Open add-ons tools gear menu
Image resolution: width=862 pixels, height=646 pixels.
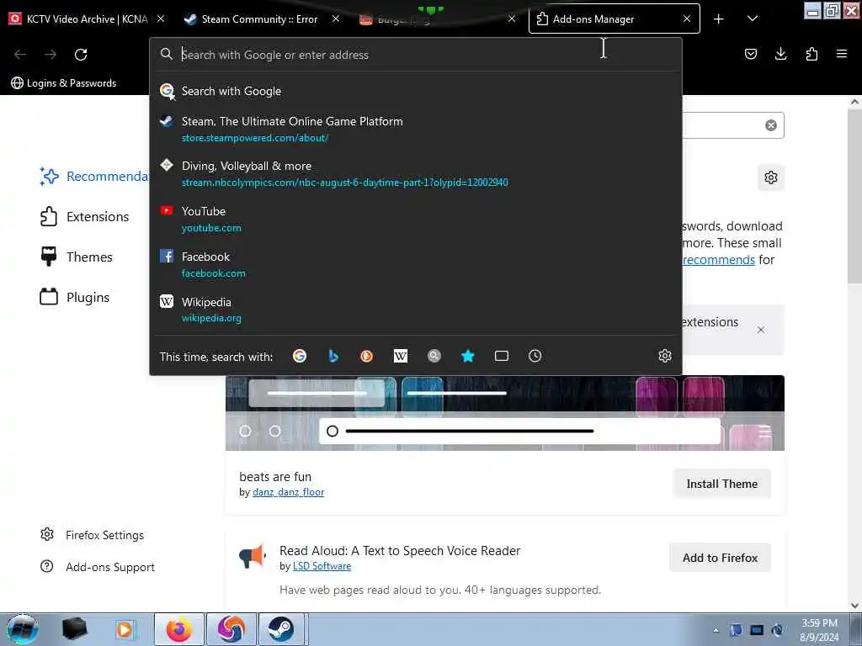coord(771,177)
